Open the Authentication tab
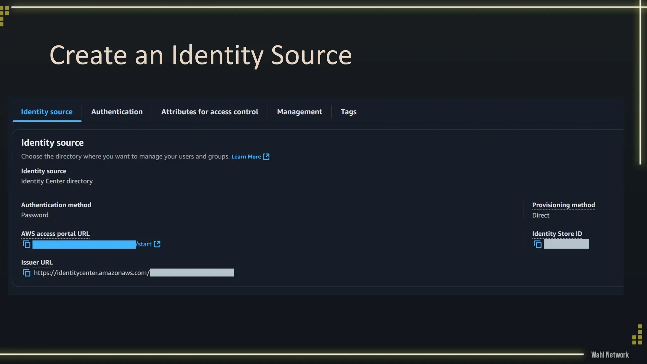The width and height of the screenshot is (647, 364). 117,112
